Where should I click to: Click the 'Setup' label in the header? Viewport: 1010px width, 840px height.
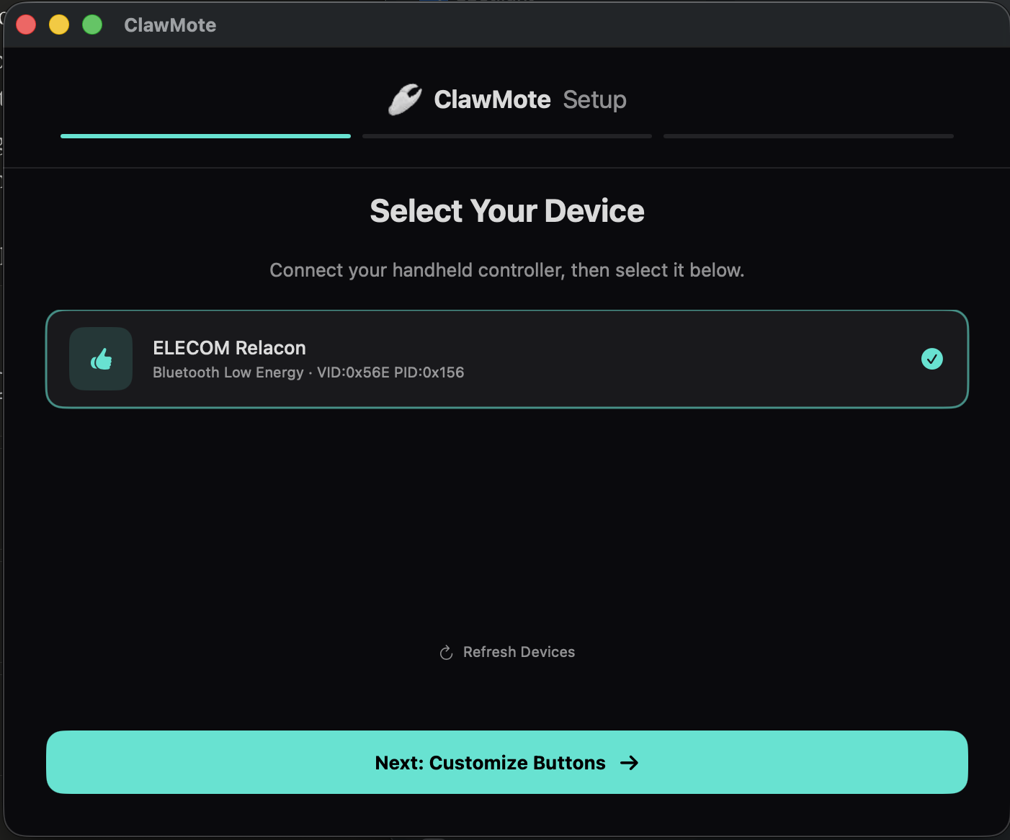(x=594, y=99)
